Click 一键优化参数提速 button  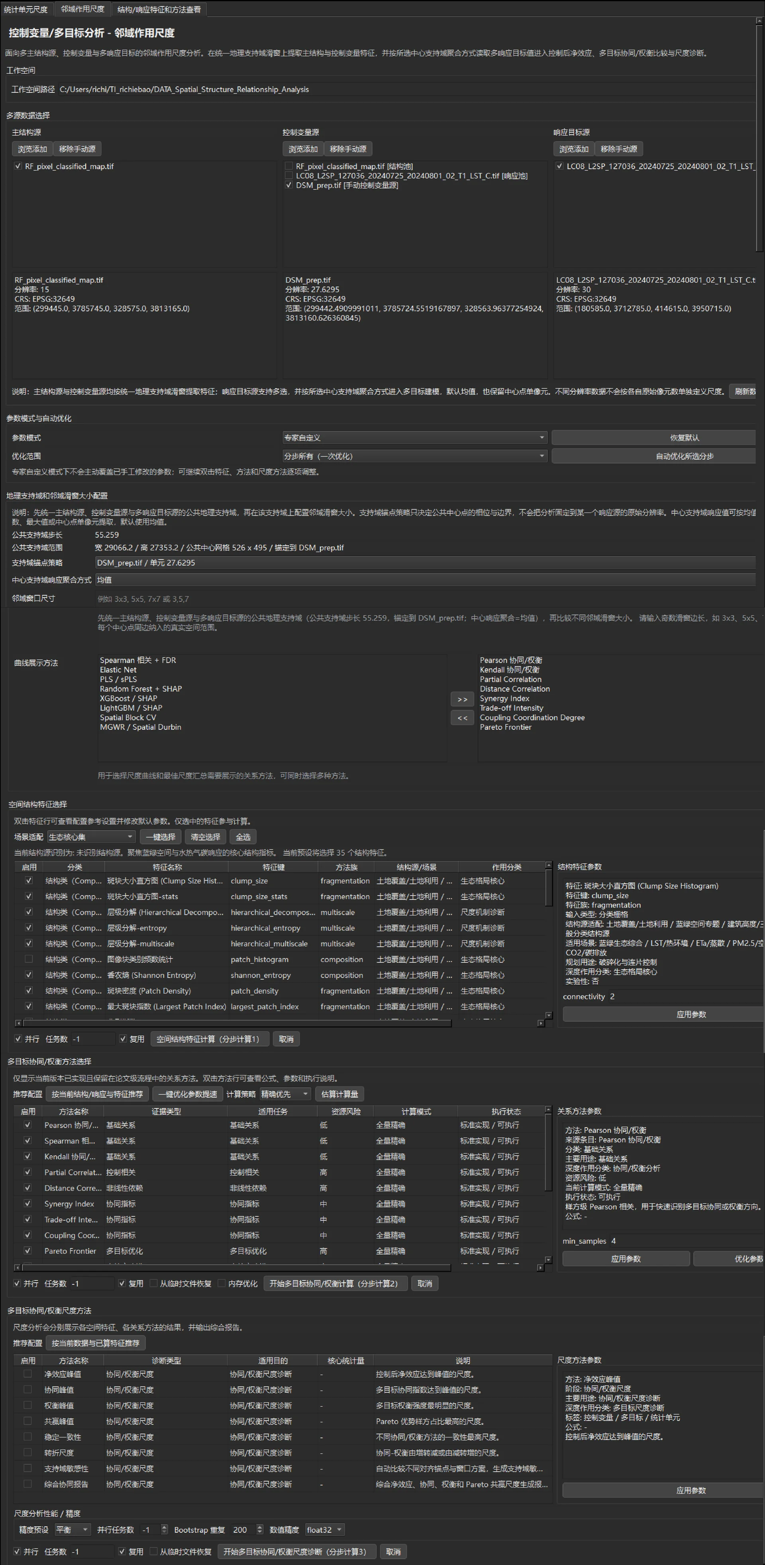point(187,1094)
